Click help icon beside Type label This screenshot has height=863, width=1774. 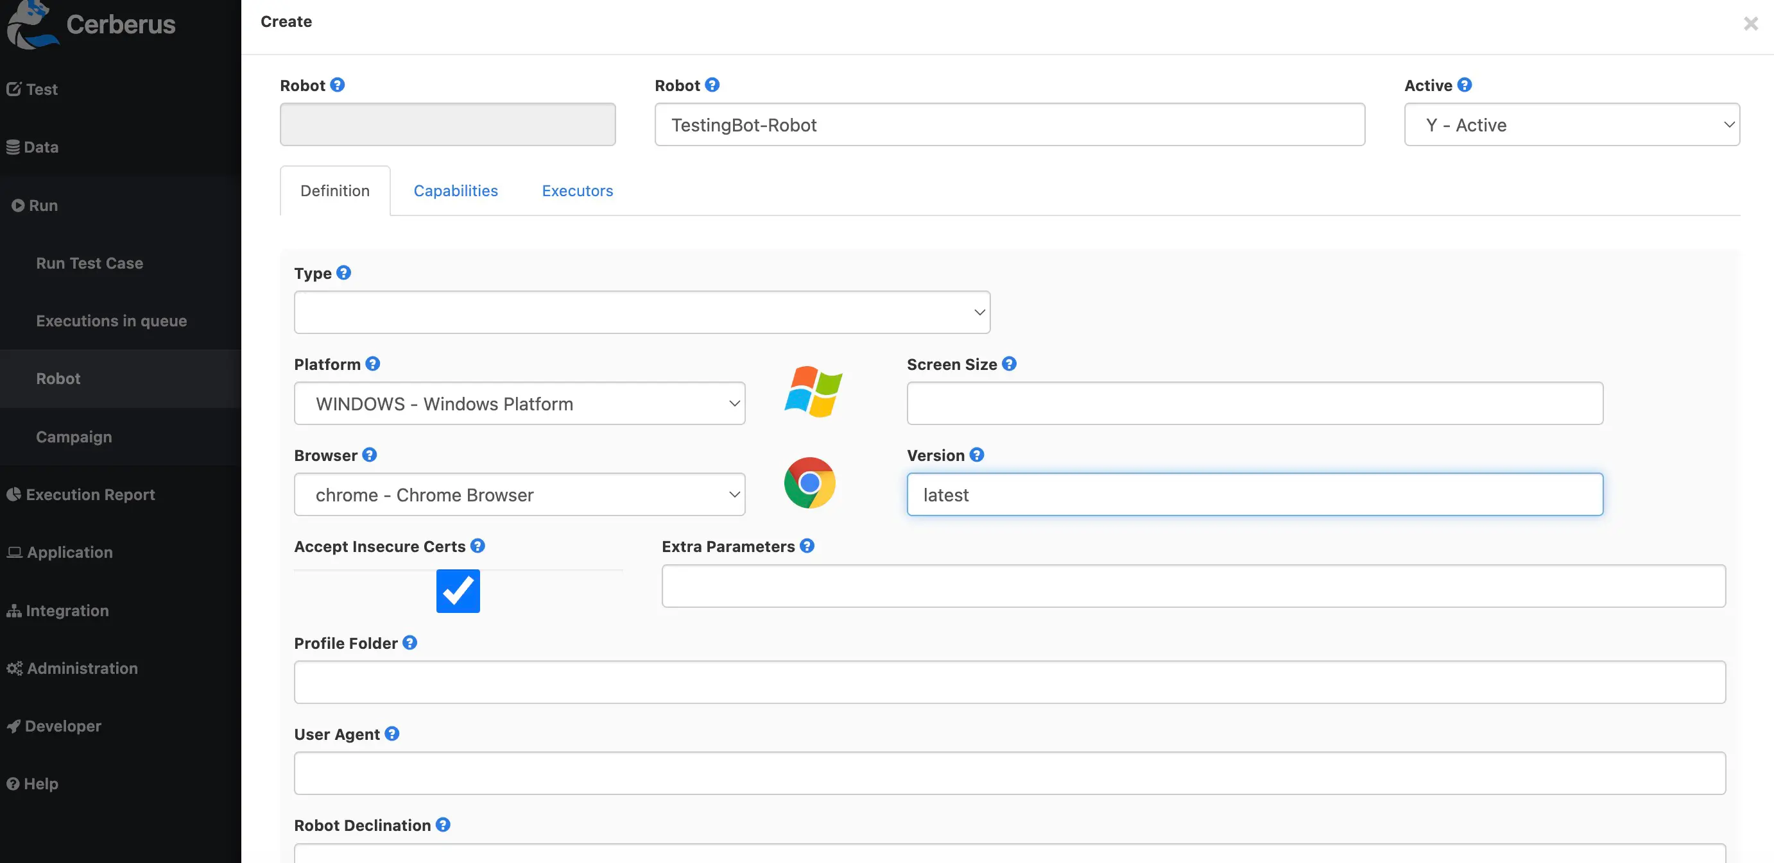coord(343,272)
